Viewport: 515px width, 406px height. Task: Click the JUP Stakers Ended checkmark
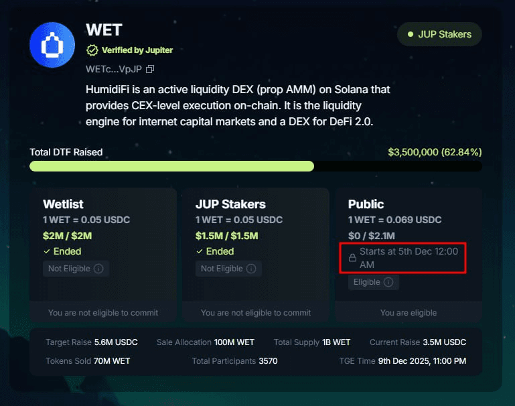200,252
